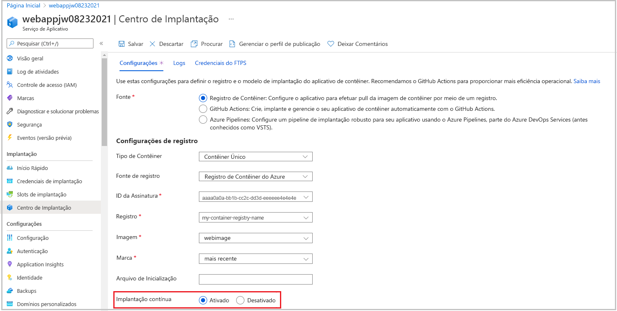Click the Slots de implantação icon

(x=10, y=194)
